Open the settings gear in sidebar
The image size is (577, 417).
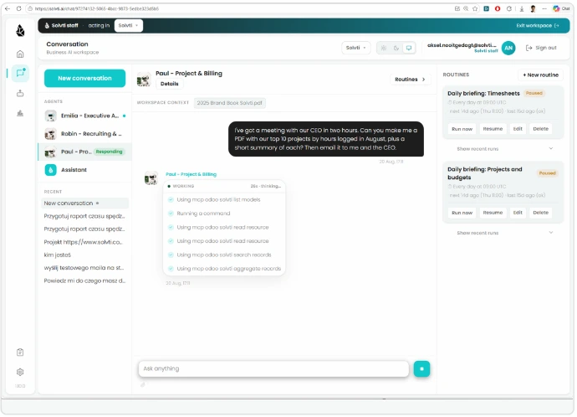click(20, 372)
